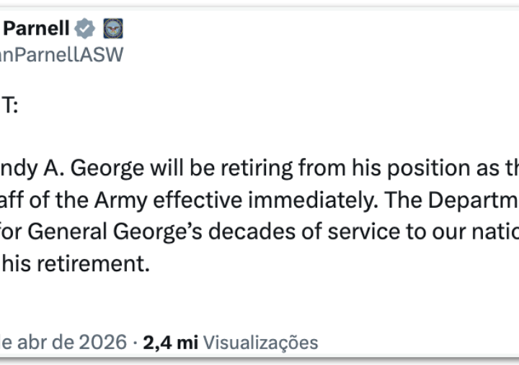
Task: Click the word 'Army' in tweet text
Action: coord(123,199)
